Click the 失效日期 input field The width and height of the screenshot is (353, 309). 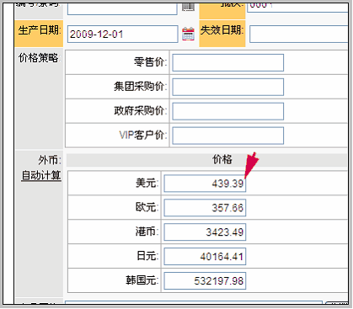pyautogui.click(x=299, y=35)
